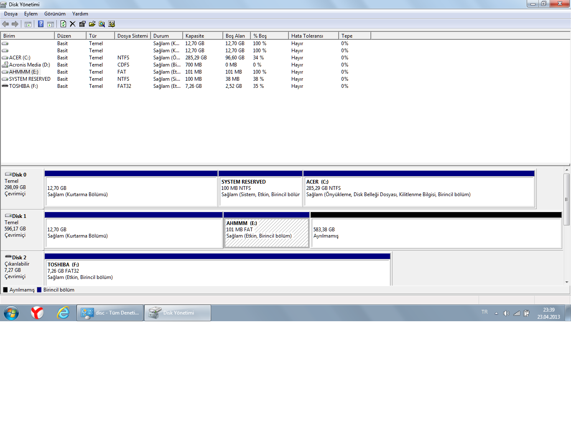Sort by the Boş Alan column header
571x440 pixels.
tap(237, 36)
